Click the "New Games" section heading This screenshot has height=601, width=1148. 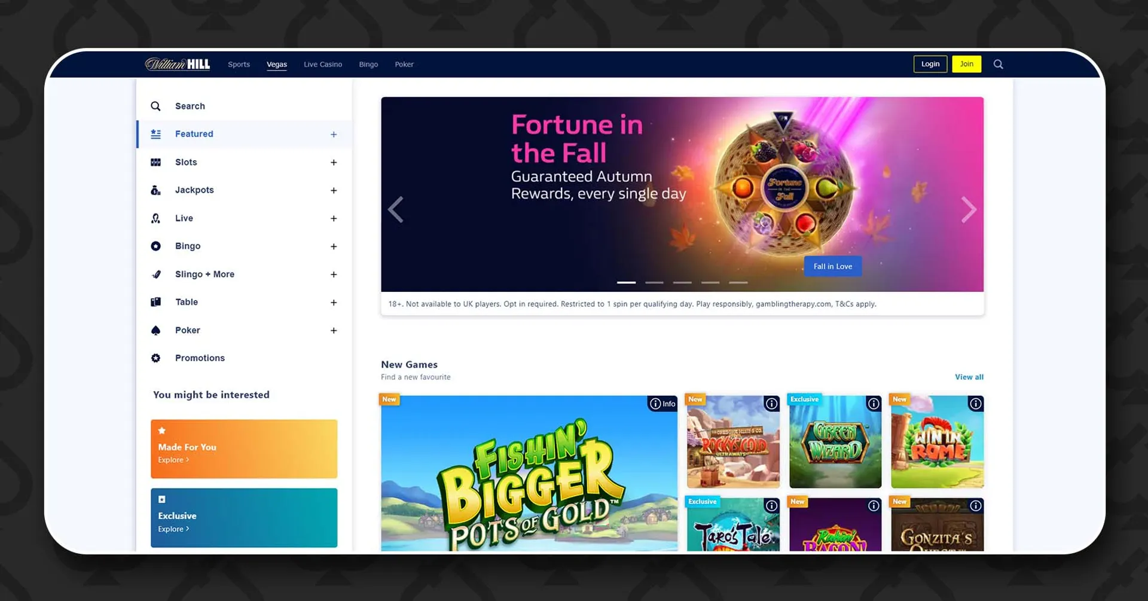click(x=409, y=364)
